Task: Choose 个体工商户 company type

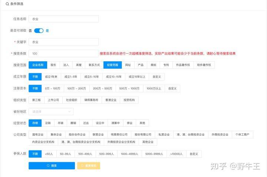Action: pyautogui.click(x=243, y=135)
